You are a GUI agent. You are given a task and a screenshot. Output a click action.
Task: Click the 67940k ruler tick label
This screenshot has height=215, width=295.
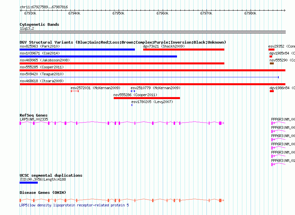pyautogui.click(x=74, y=14)
